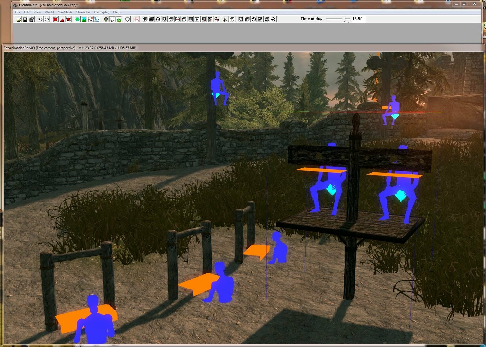
Task: Open the Character menu
Action: [83, 12]
